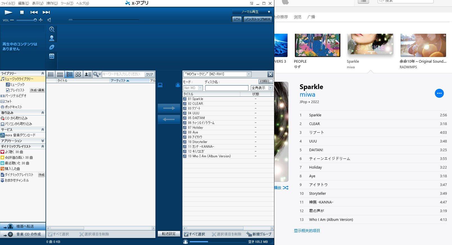Switch to large thumbnail grid view
The height and width of the screenshot is (245, 452).
pyautogui.click(x=78, y=74)
